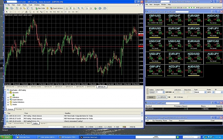Open the periods clock dropdown
223x140 pixels.
click(100, 8)
